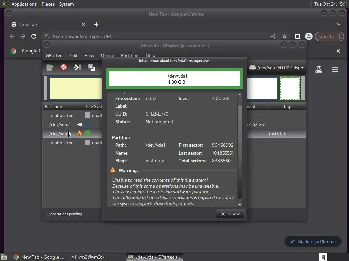
Task: Click the Update button in Chrome
Action: coord(327,36)
